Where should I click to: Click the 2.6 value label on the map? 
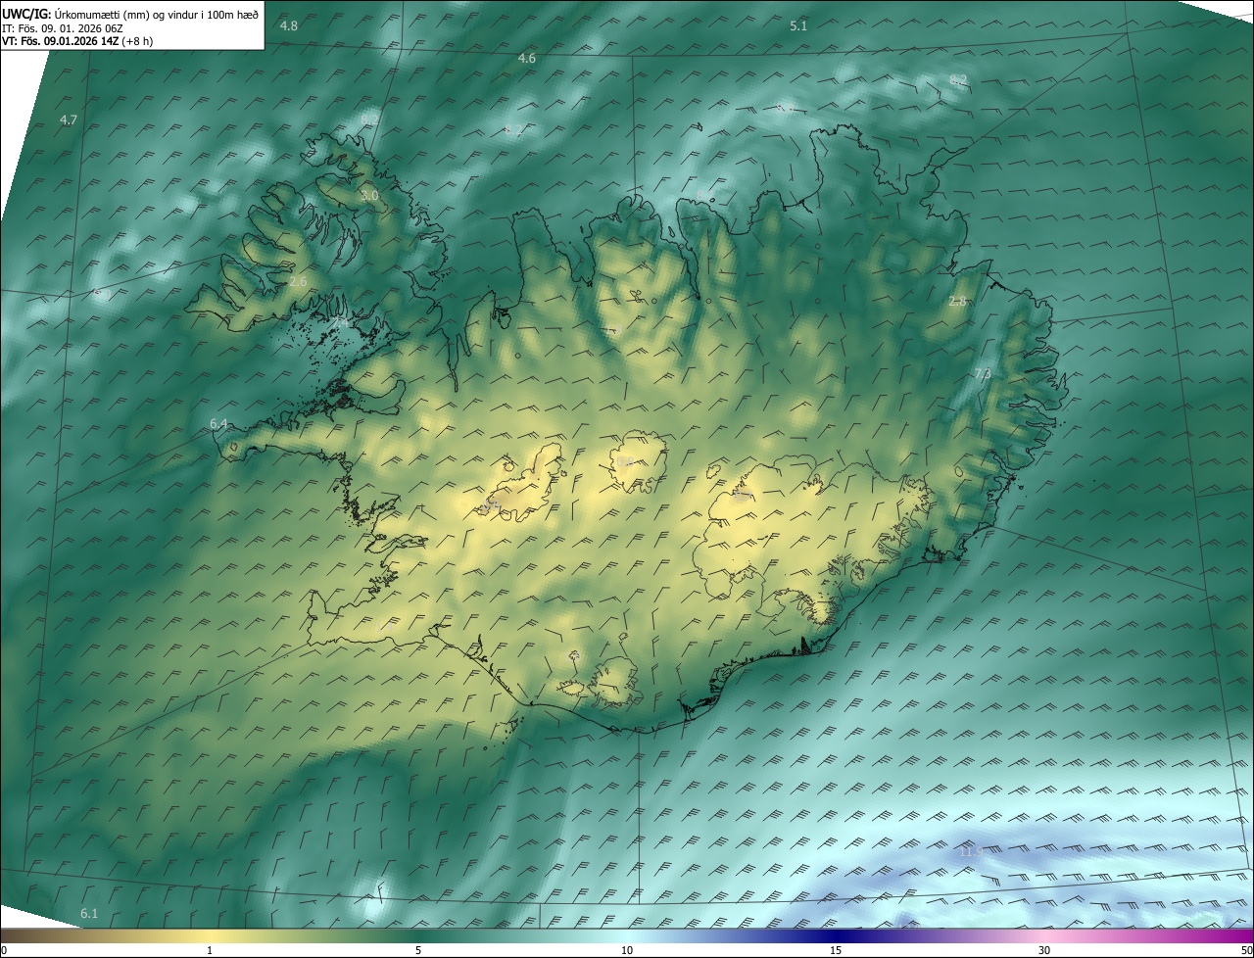pos(299,281)
